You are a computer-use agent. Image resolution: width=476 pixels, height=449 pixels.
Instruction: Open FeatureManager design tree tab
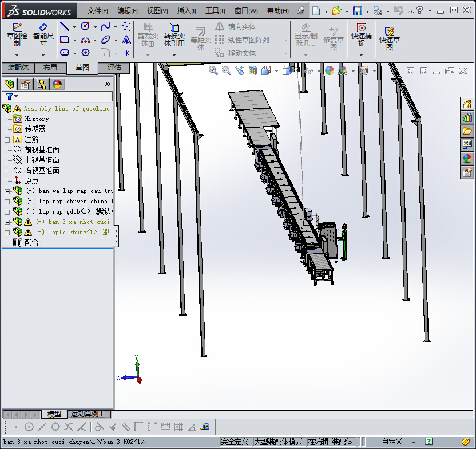pyautogui.click(x=9, y=84)
